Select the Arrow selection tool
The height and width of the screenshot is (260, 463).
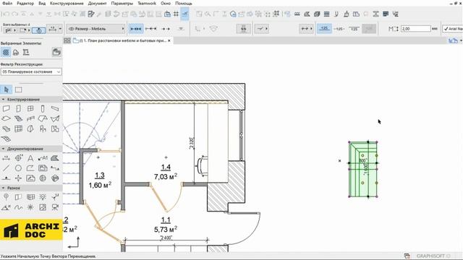coord(7,90)
